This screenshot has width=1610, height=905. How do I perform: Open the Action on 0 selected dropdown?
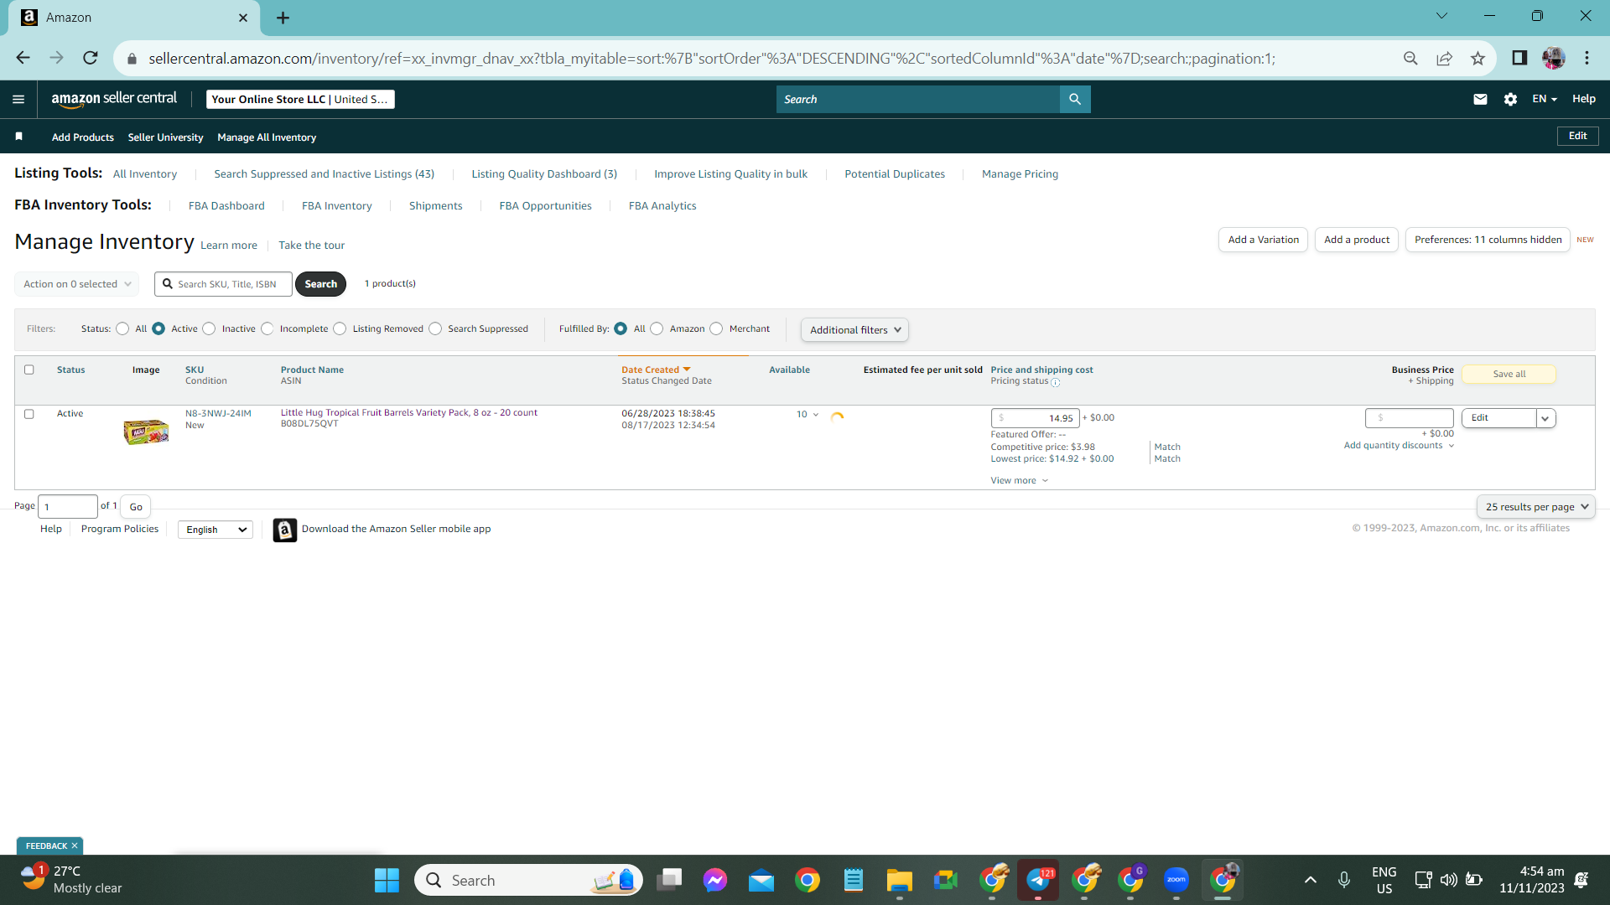77,284
